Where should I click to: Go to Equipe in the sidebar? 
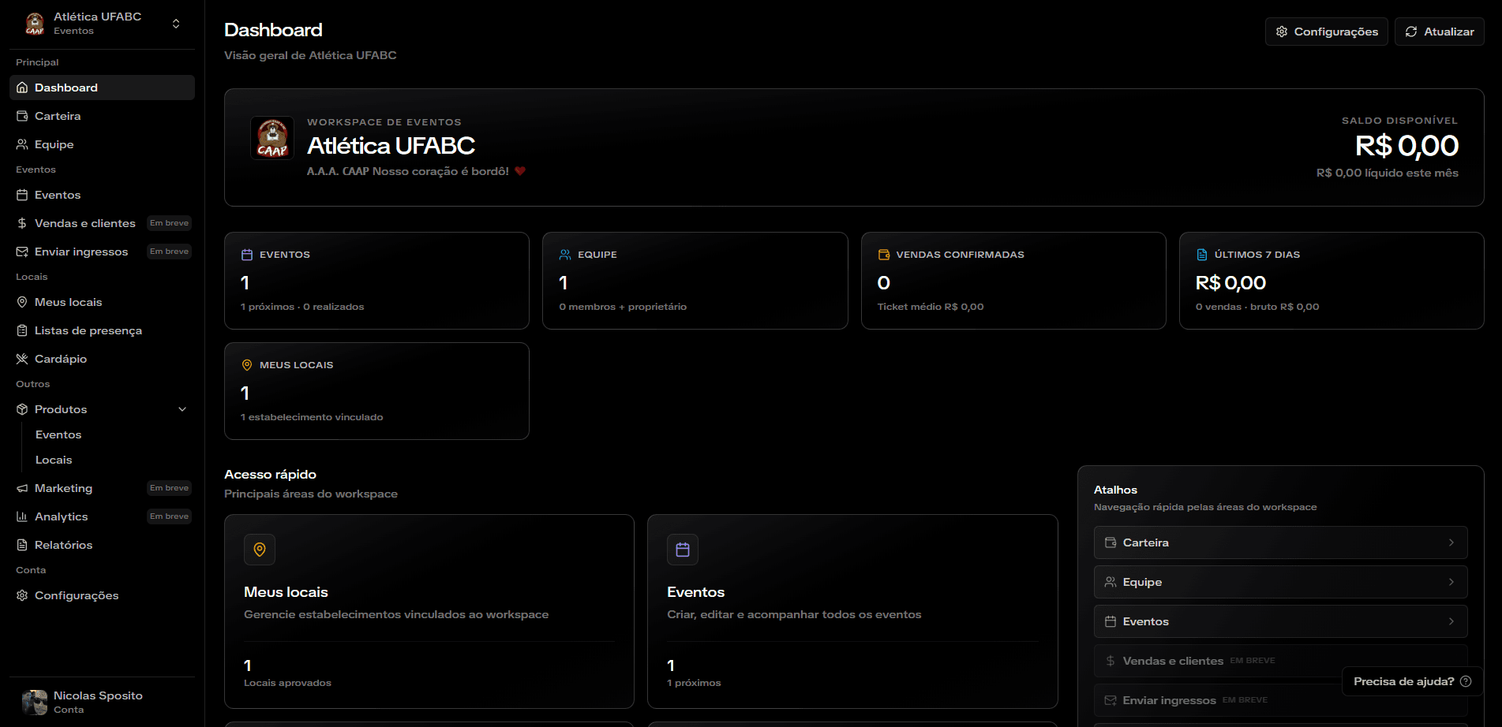102,144
